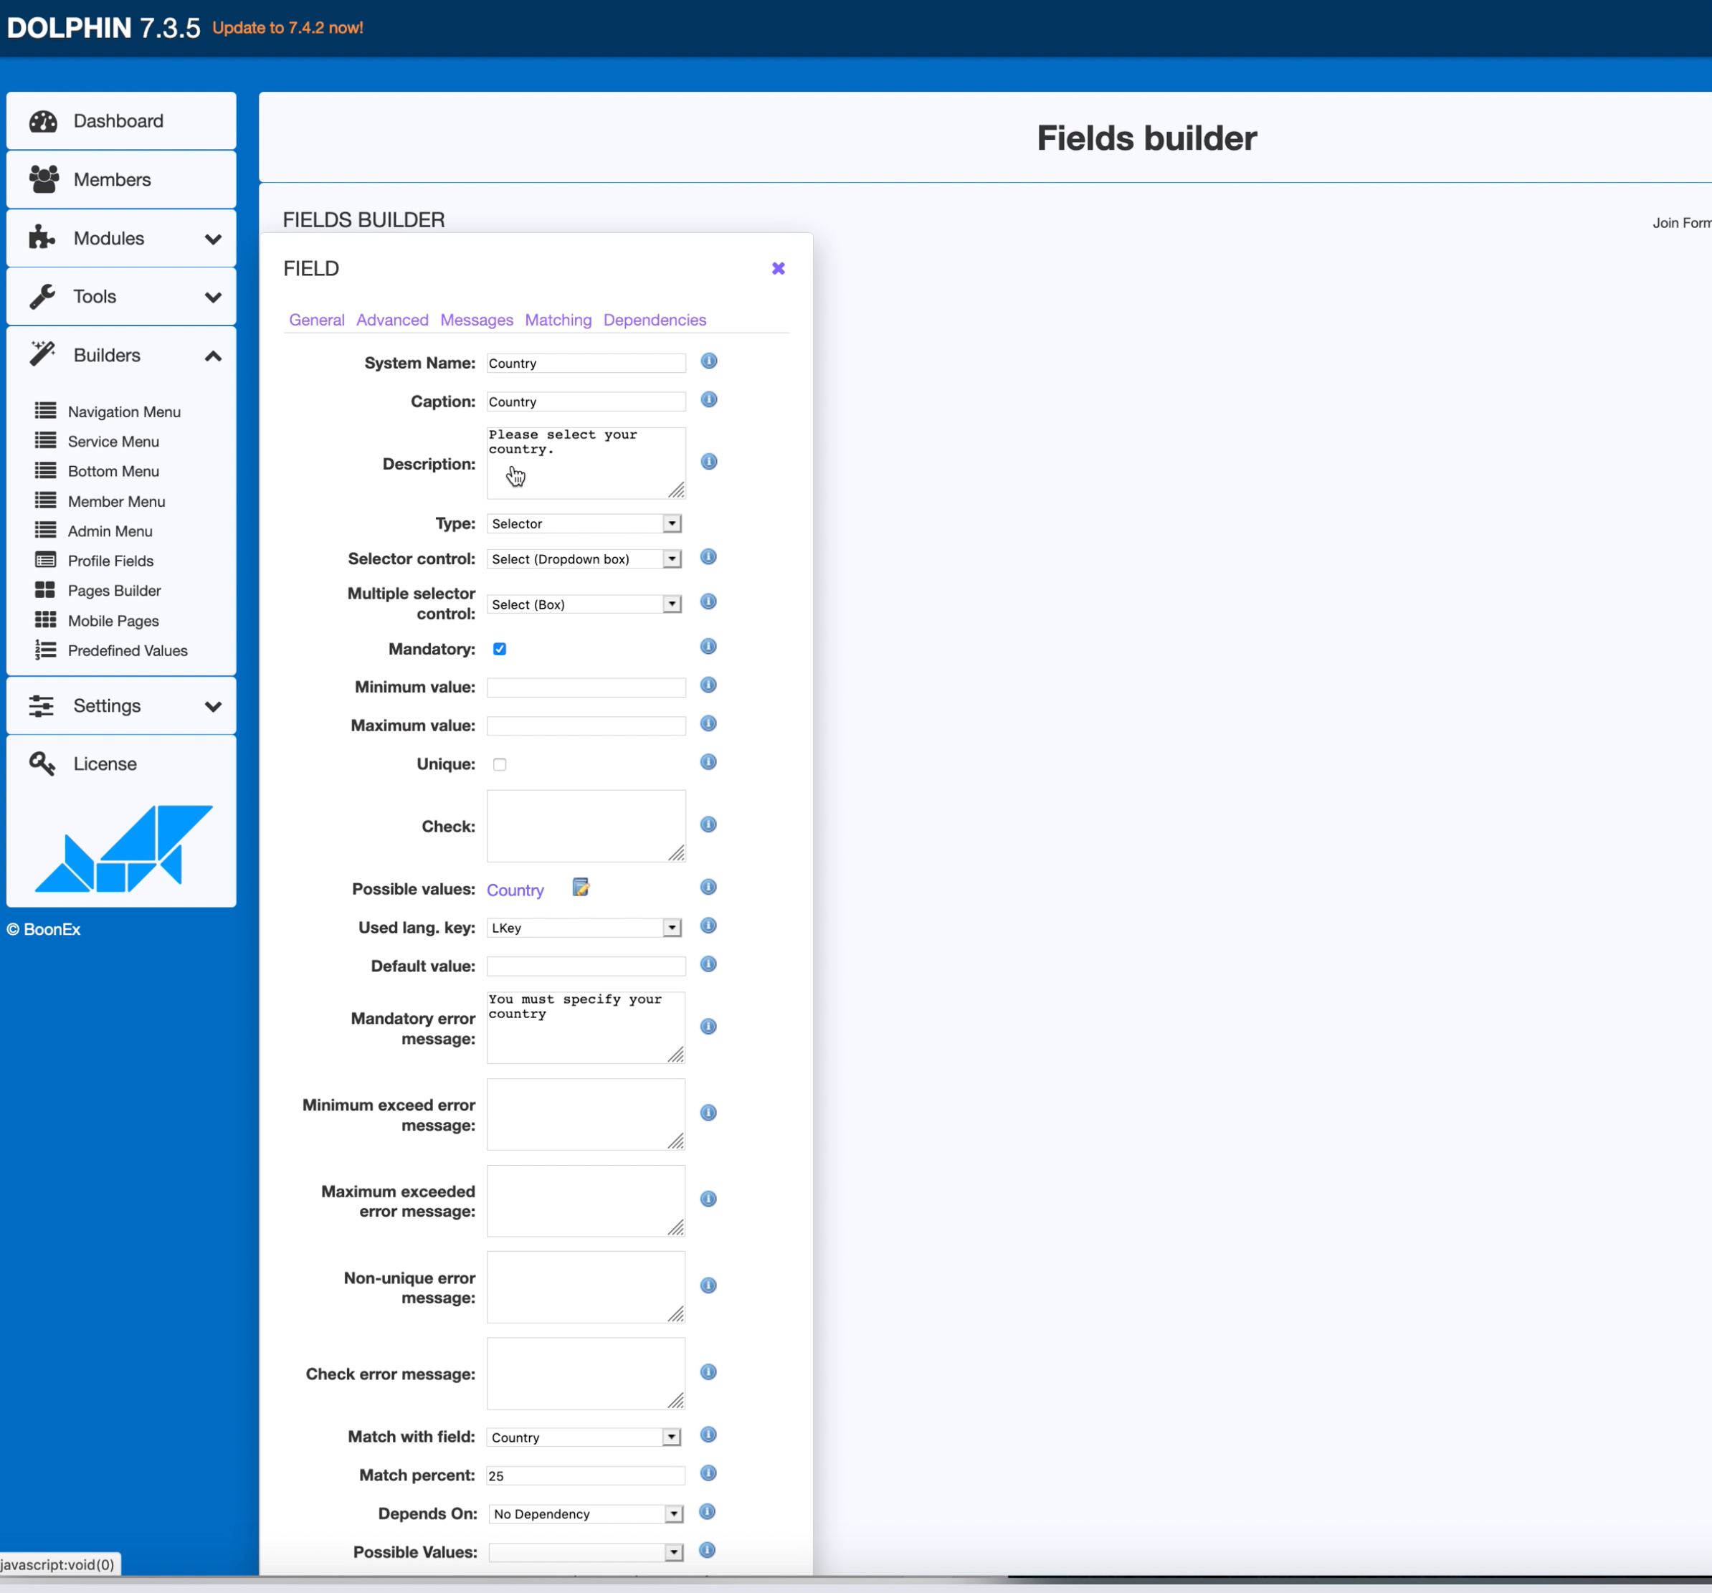
Task: Click the Members group icon
Action: tap(44, 179)
